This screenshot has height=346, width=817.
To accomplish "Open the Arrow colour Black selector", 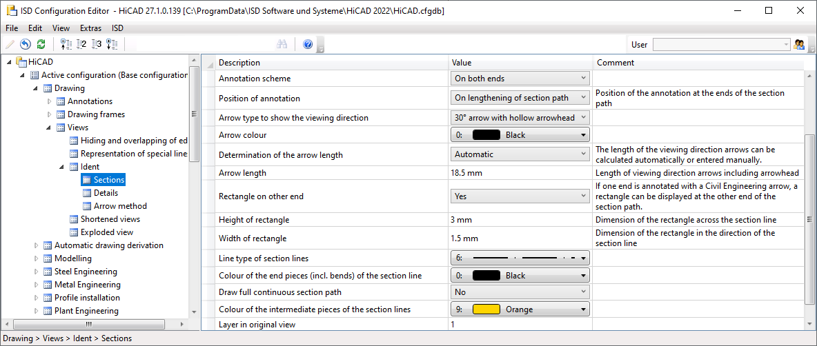I will point(520,135).
